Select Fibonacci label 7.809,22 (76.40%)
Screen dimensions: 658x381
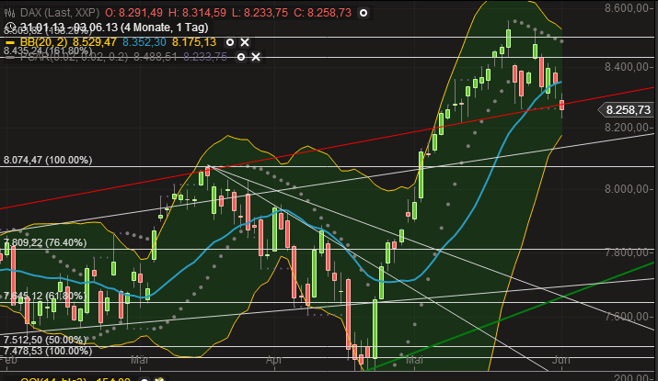(45, 242)
